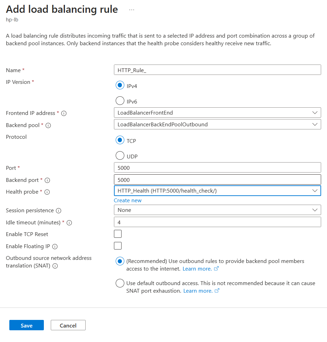Select the IPv6 radio button
The height and width of the screenshot is (342, 327).
120,100
